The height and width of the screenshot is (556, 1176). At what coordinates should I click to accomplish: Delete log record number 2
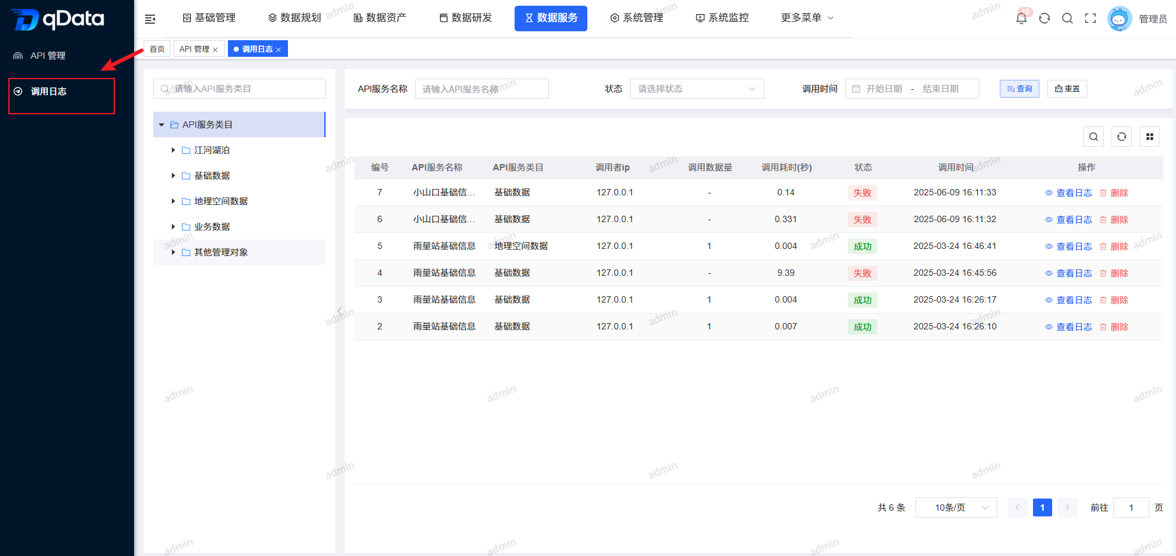click(x=1114, y=327)
